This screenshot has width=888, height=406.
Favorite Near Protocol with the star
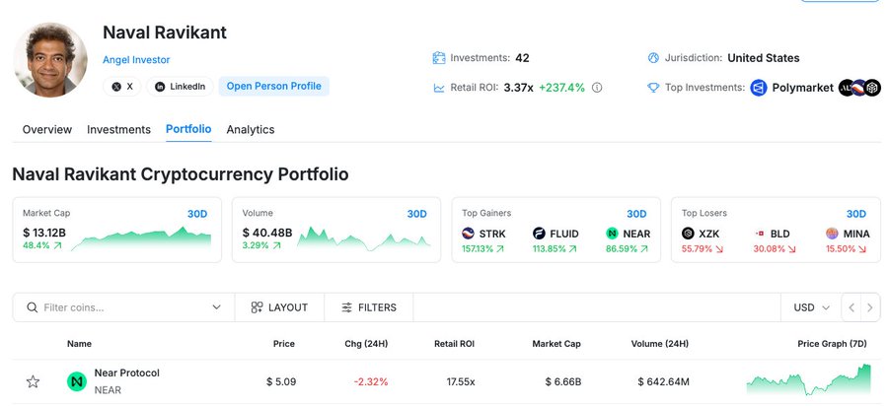point(33,381)
